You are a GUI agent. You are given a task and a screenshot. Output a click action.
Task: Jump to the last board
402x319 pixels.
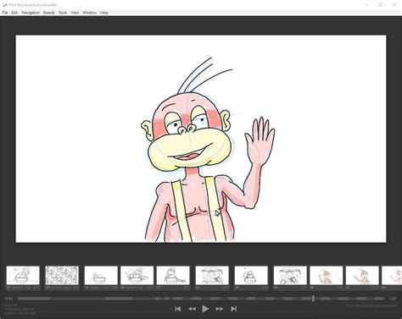(233, 309)
